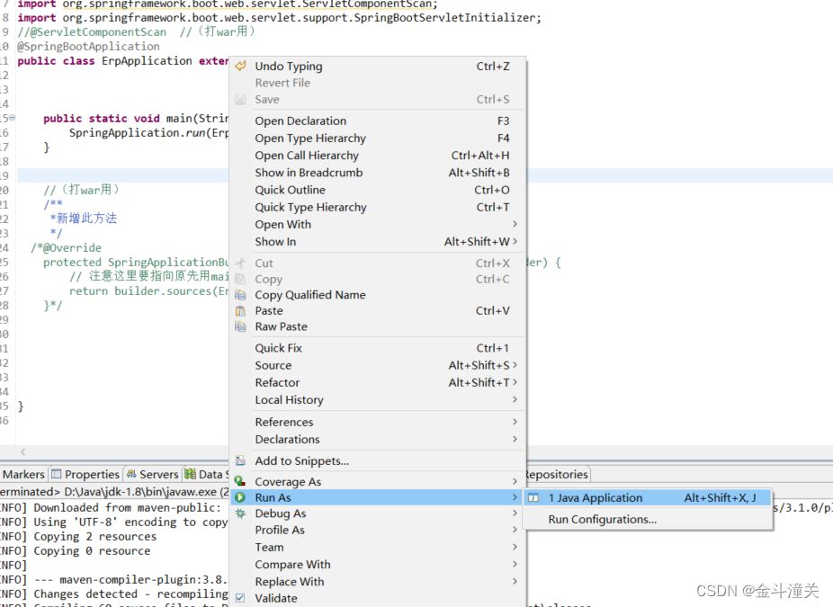Image resolution: width=833 pixels, height=607 pixels.
Task: Open the Data Source tab
Action: point(206,474)
